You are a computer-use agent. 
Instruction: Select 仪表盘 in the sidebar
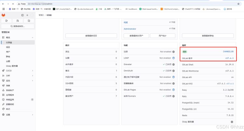click(x=18, y=43)
